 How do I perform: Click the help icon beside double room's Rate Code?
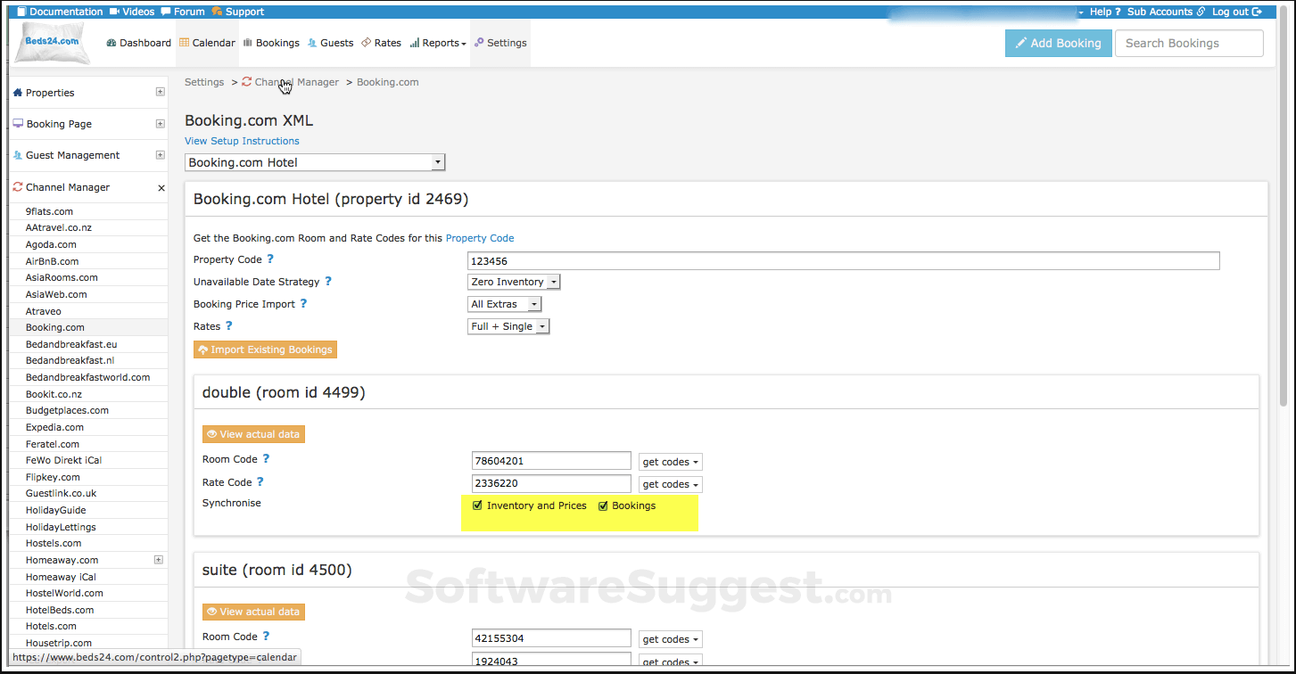coord(260,482)
